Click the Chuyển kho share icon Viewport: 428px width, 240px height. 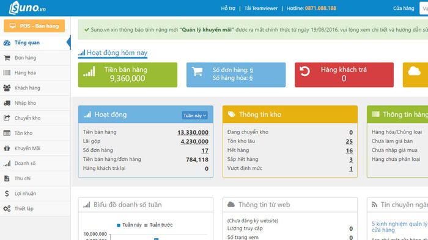[7, 118]
